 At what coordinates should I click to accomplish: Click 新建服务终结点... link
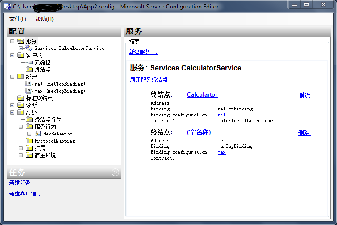tap(153, 79)
